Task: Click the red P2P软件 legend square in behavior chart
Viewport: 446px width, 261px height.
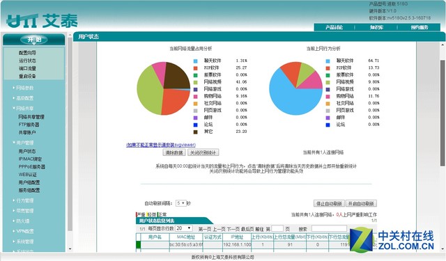Action: [x=328, y=68]
